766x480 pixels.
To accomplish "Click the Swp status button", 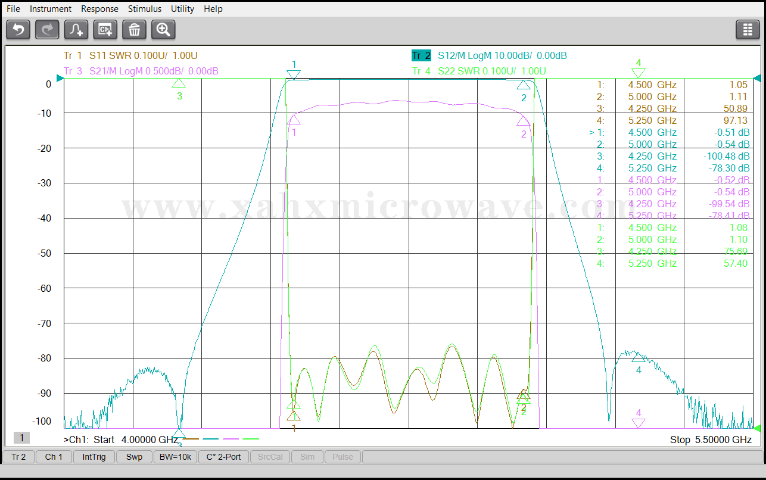I will point(134,457).
